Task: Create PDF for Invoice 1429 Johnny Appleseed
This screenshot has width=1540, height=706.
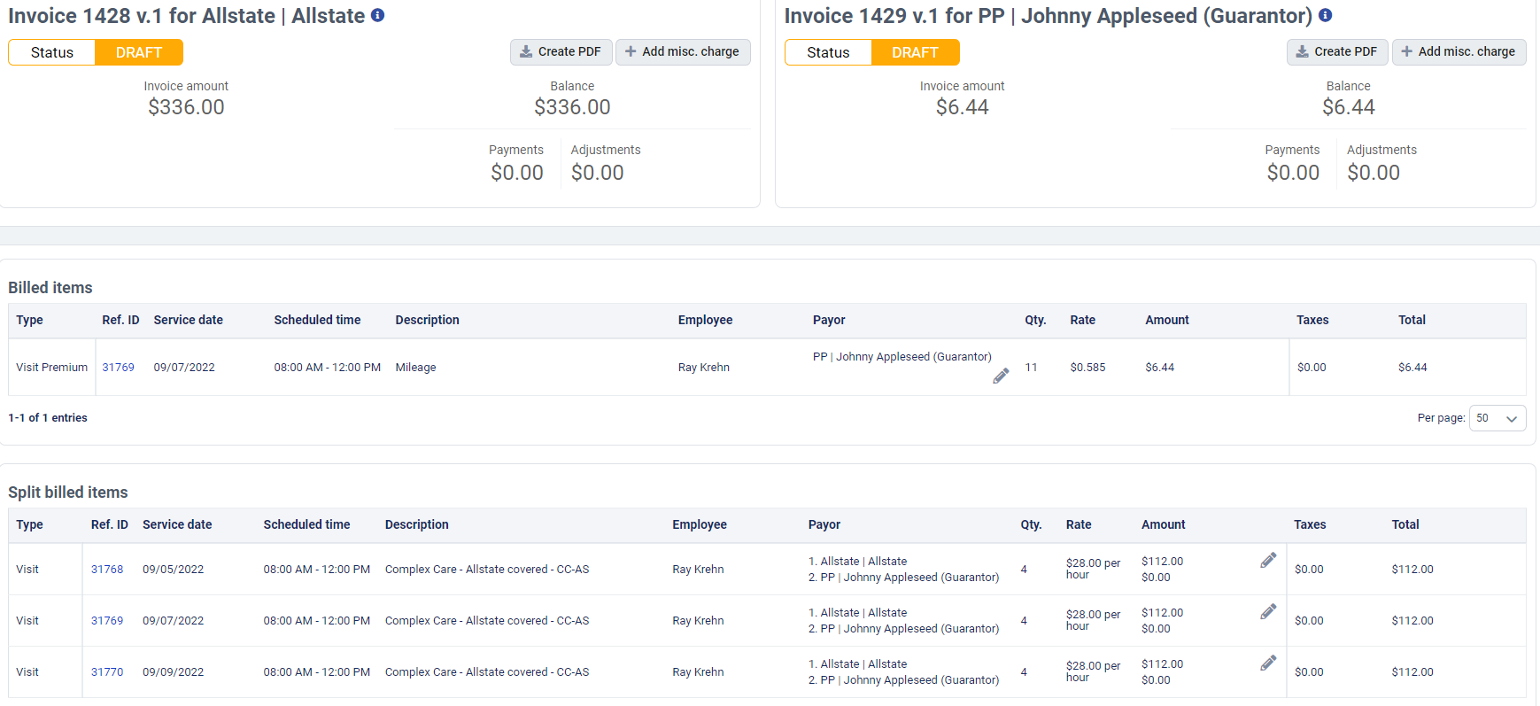Action: (1336, 52)
